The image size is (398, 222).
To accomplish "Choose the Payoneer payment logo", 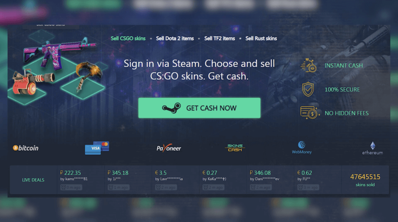I will (169, 148).
